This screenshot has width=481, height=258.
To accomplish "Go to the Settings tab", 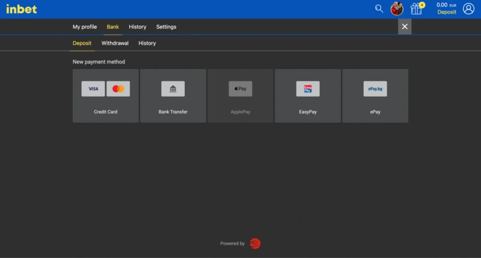I will tap(167, 27).
